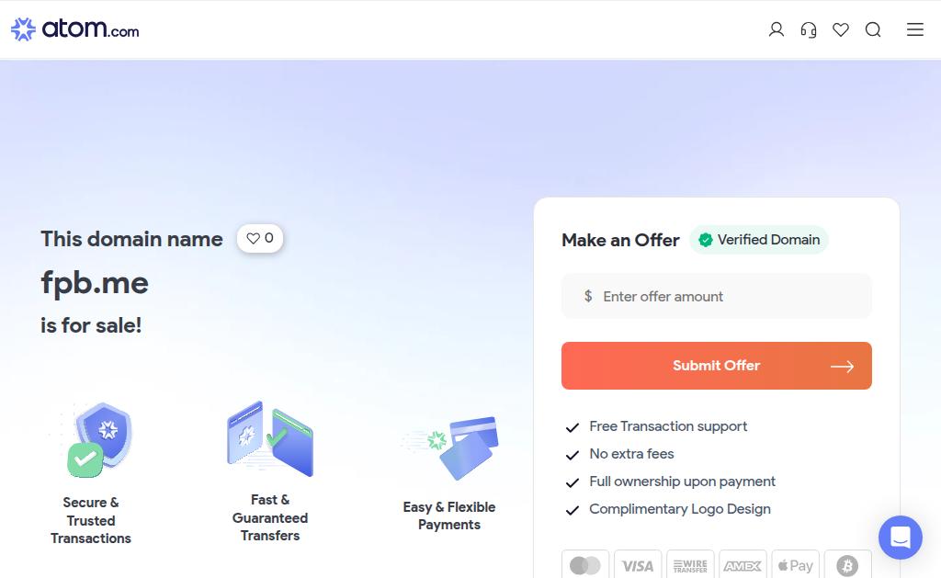Toggle the domain favorite heart counter

(260, 238)
